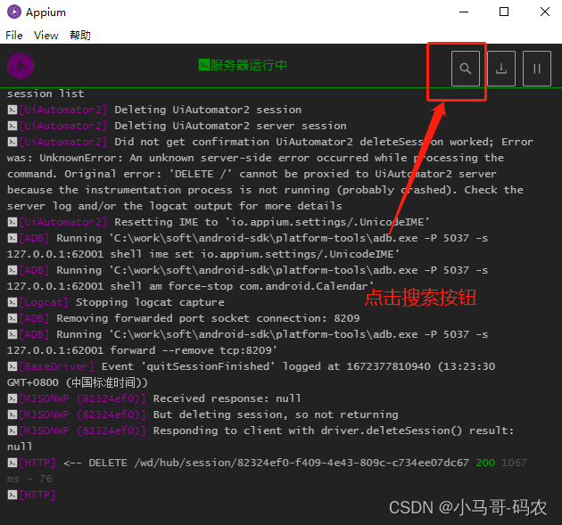
Task: Click the 服务器运行中 status text
Action: tap(248, 65)
